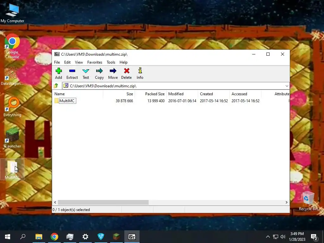Open the Edit menu
This screenshot has width=324, height=243.
point(67,62)
